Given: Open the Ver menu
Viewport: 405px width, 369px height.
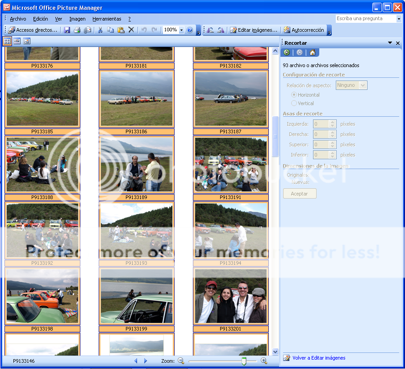Looking at the screenshot, I should pos(58,19).
